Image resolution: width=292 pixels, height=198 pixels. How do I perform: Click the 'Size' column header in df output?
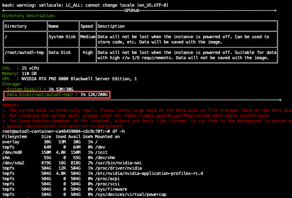pos(46,137)
